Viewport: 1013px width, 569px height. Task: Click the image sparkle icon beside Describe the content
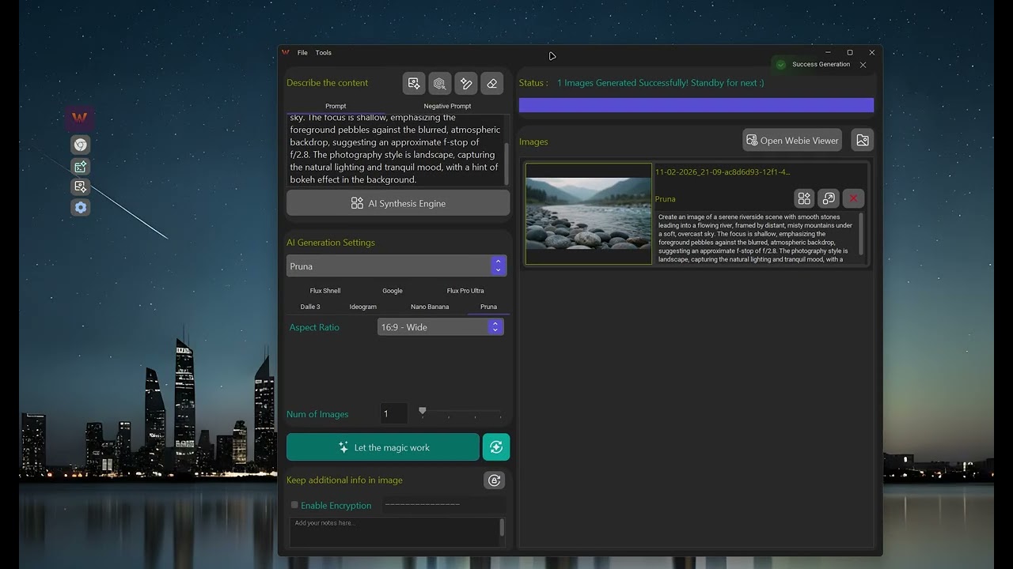[x=413, y=83]
